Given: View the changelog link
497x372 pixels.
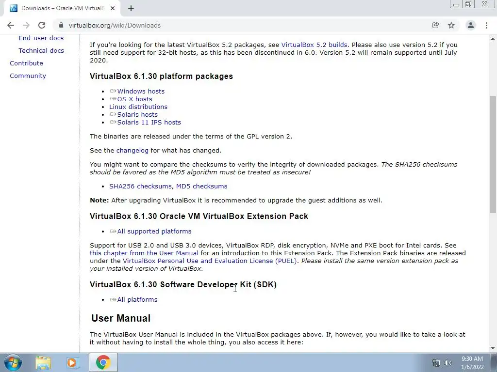Looking at the screenshot, I should (x=132, y=151).
